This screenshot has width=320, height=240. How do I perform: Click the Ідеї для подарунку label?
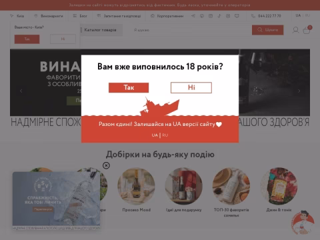click(x=183, y=210)
